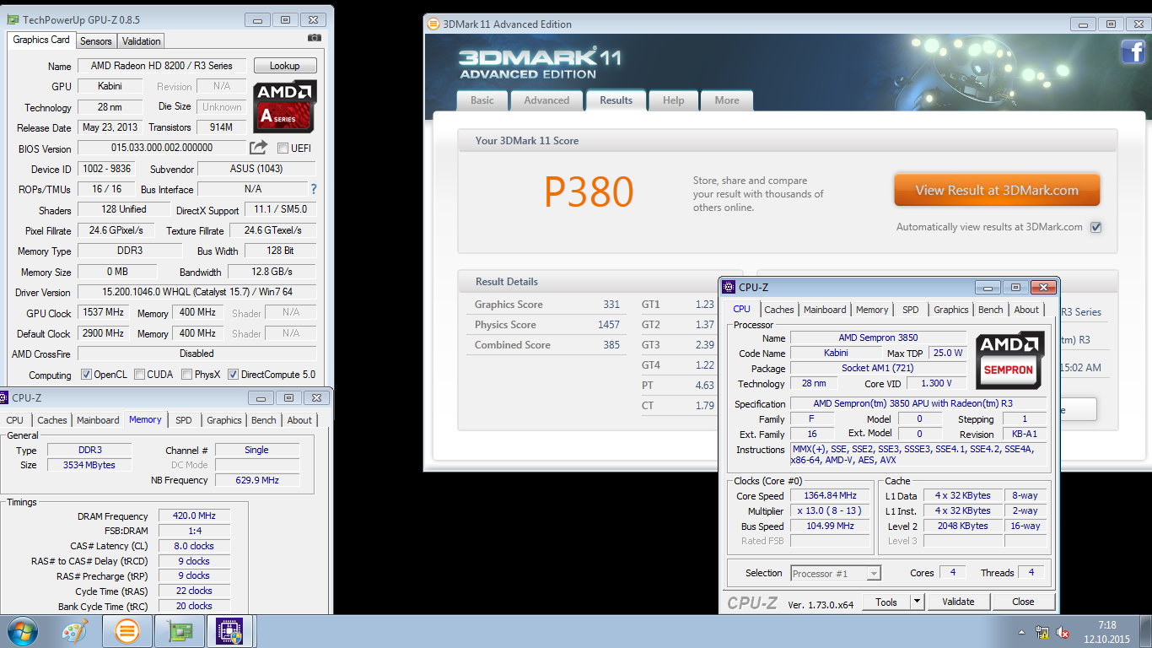Image resolution: width=1152 pixels, height=648 pixels.
Task: Open Caches tab in front CPU-Z window
Action: coord(779,310)
